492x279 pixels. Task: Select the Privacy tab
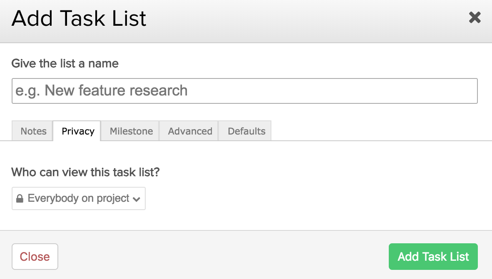78,131
